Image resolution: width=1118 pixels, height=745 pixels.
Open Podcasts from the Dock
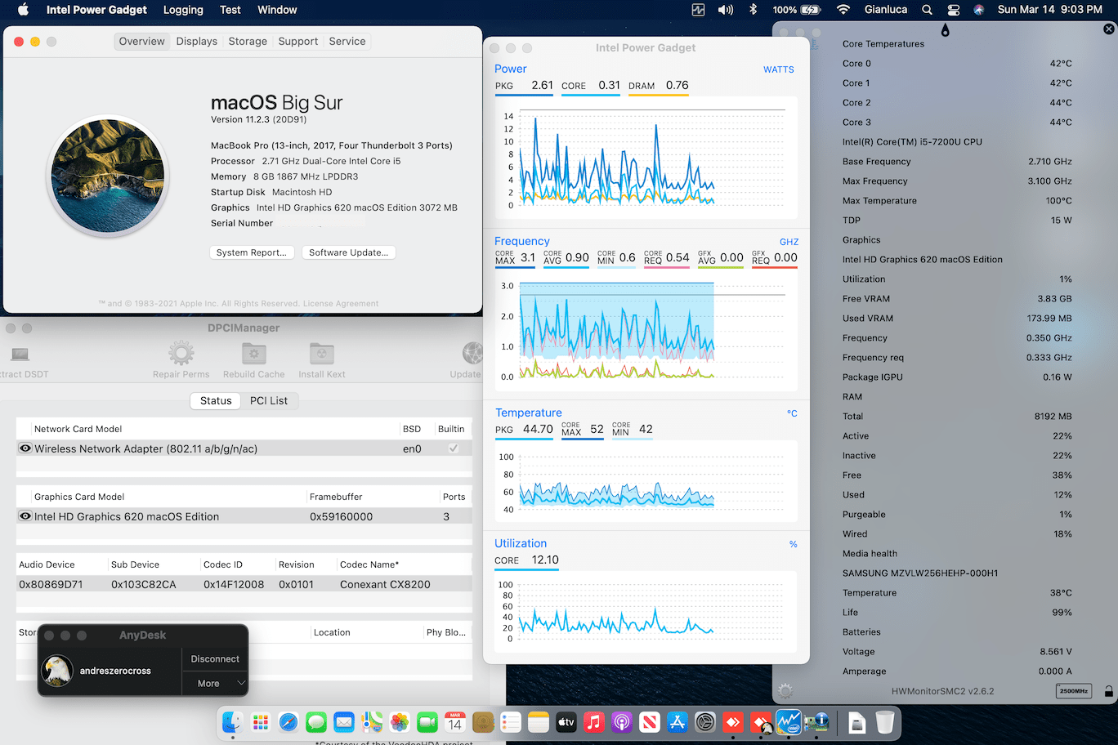pyautogui.click(x=622, y=722)
